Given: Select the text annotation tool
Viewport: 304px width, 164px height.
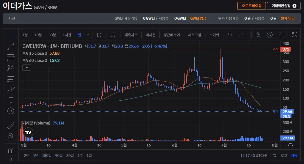Looking at the screenshot, I should [11, 100].
